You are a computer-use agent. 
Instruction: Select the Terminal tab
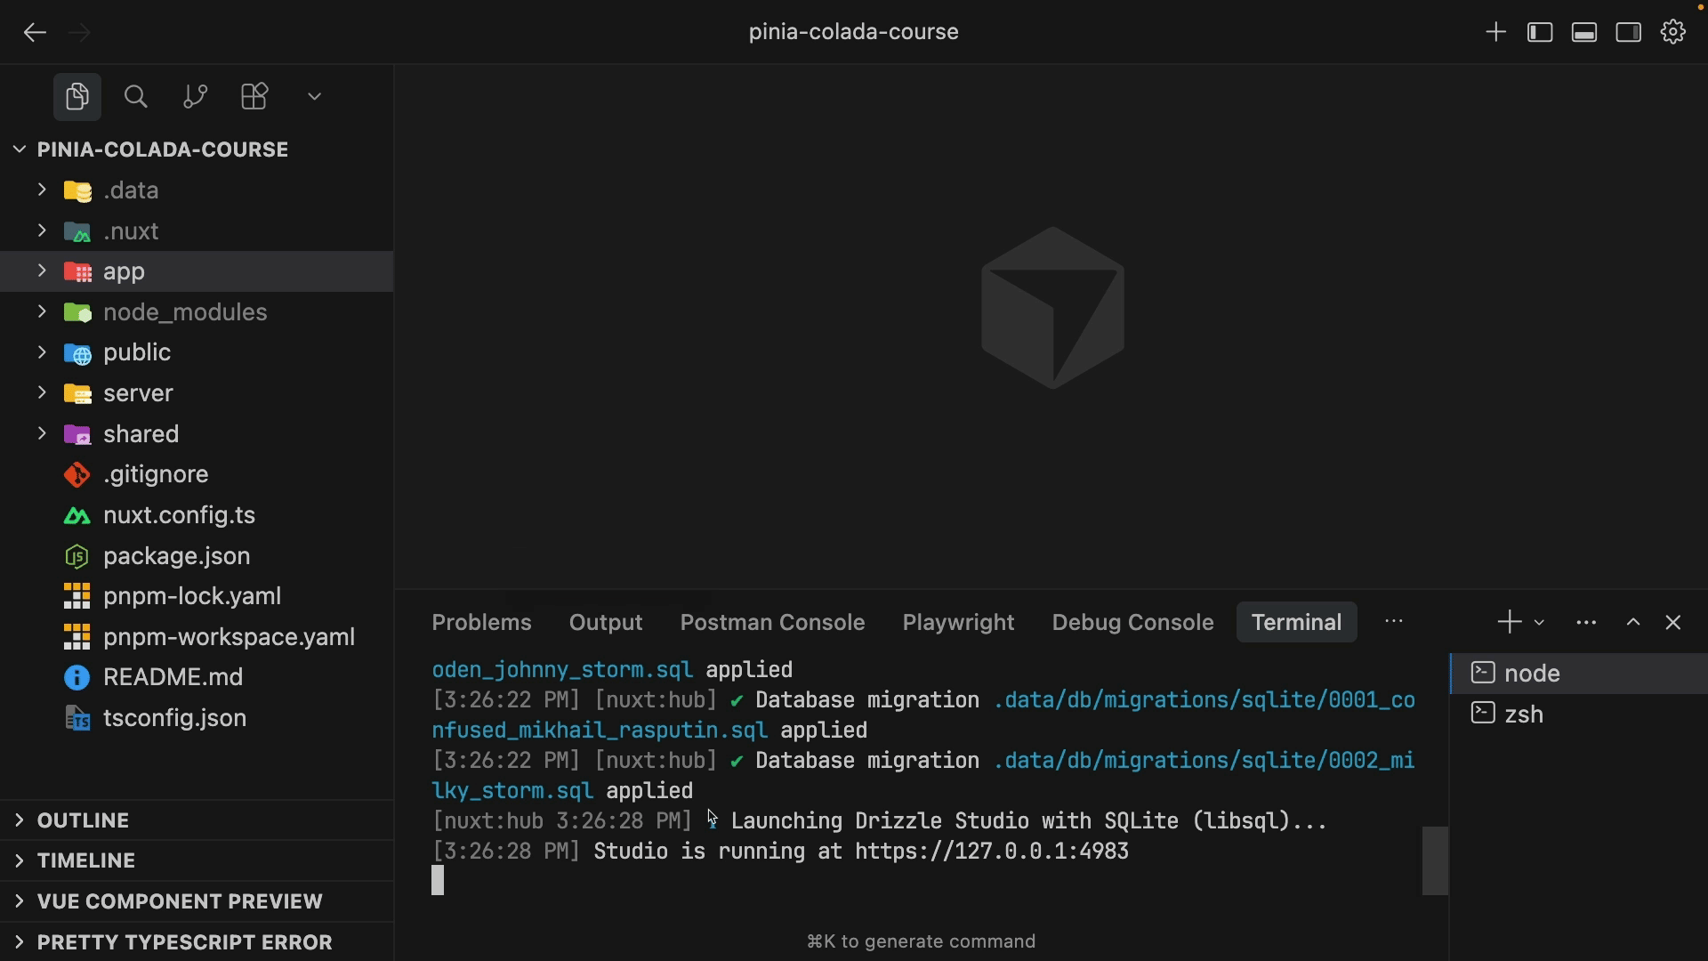[1296, 622]
